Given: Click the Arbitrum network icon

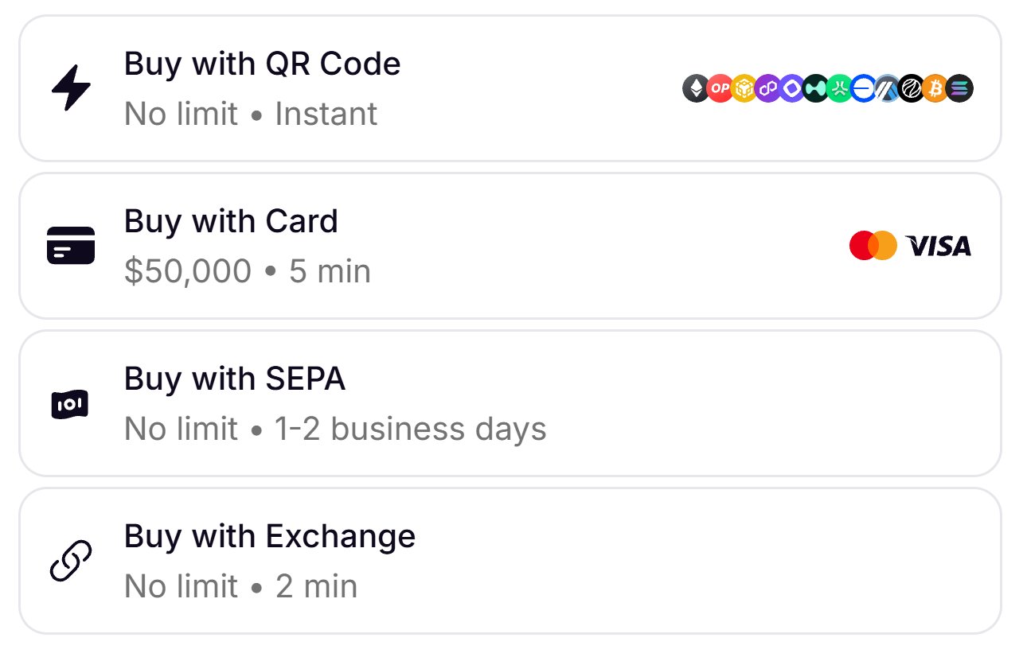Looking at the screenshot, I should click(888, 89).
